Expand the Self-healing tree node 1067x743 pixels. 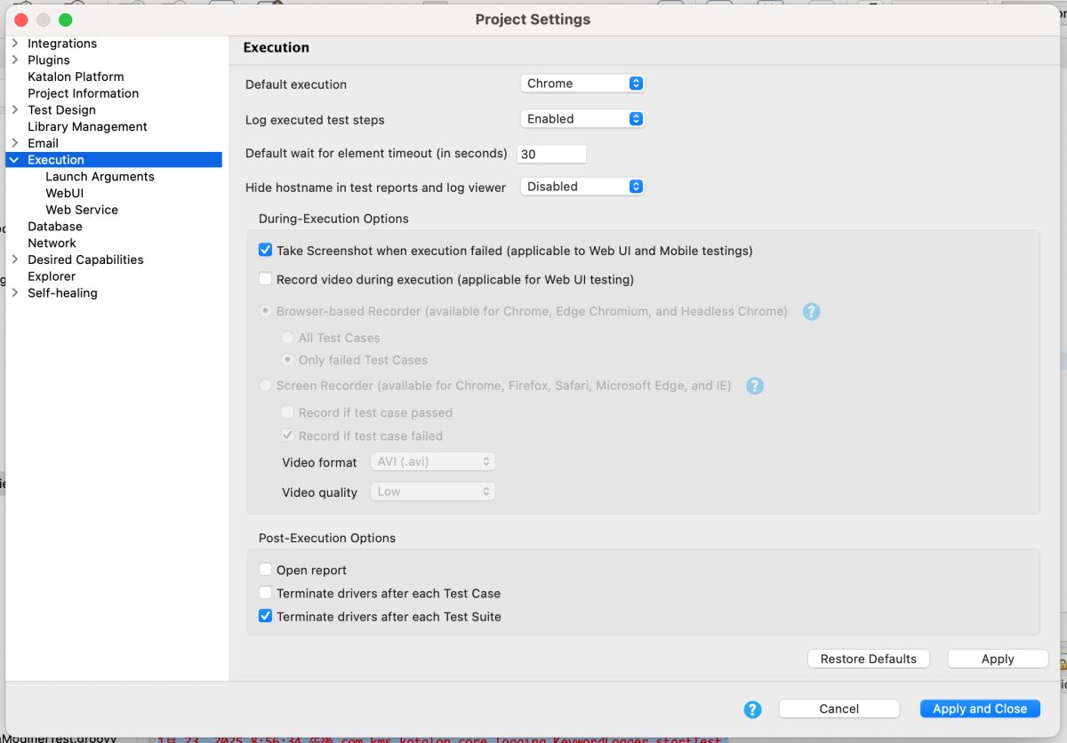pos(14,292)
